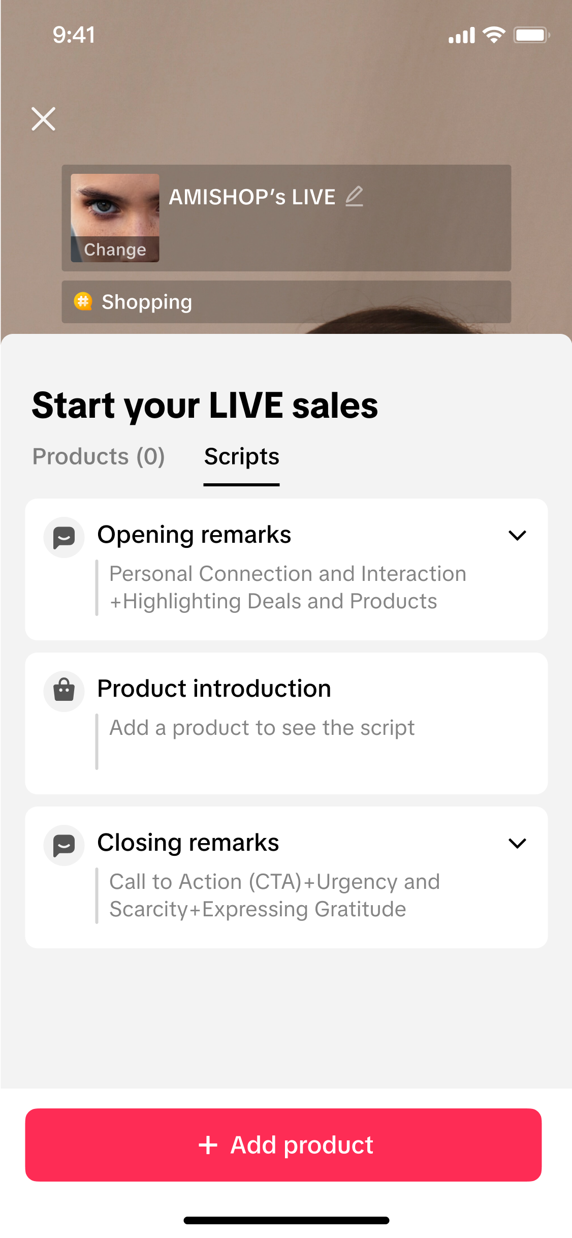This screenshot has height=1238, width=572.
Task: Tap the Opening remarks chat bubble icon
Action: [64, 537]
